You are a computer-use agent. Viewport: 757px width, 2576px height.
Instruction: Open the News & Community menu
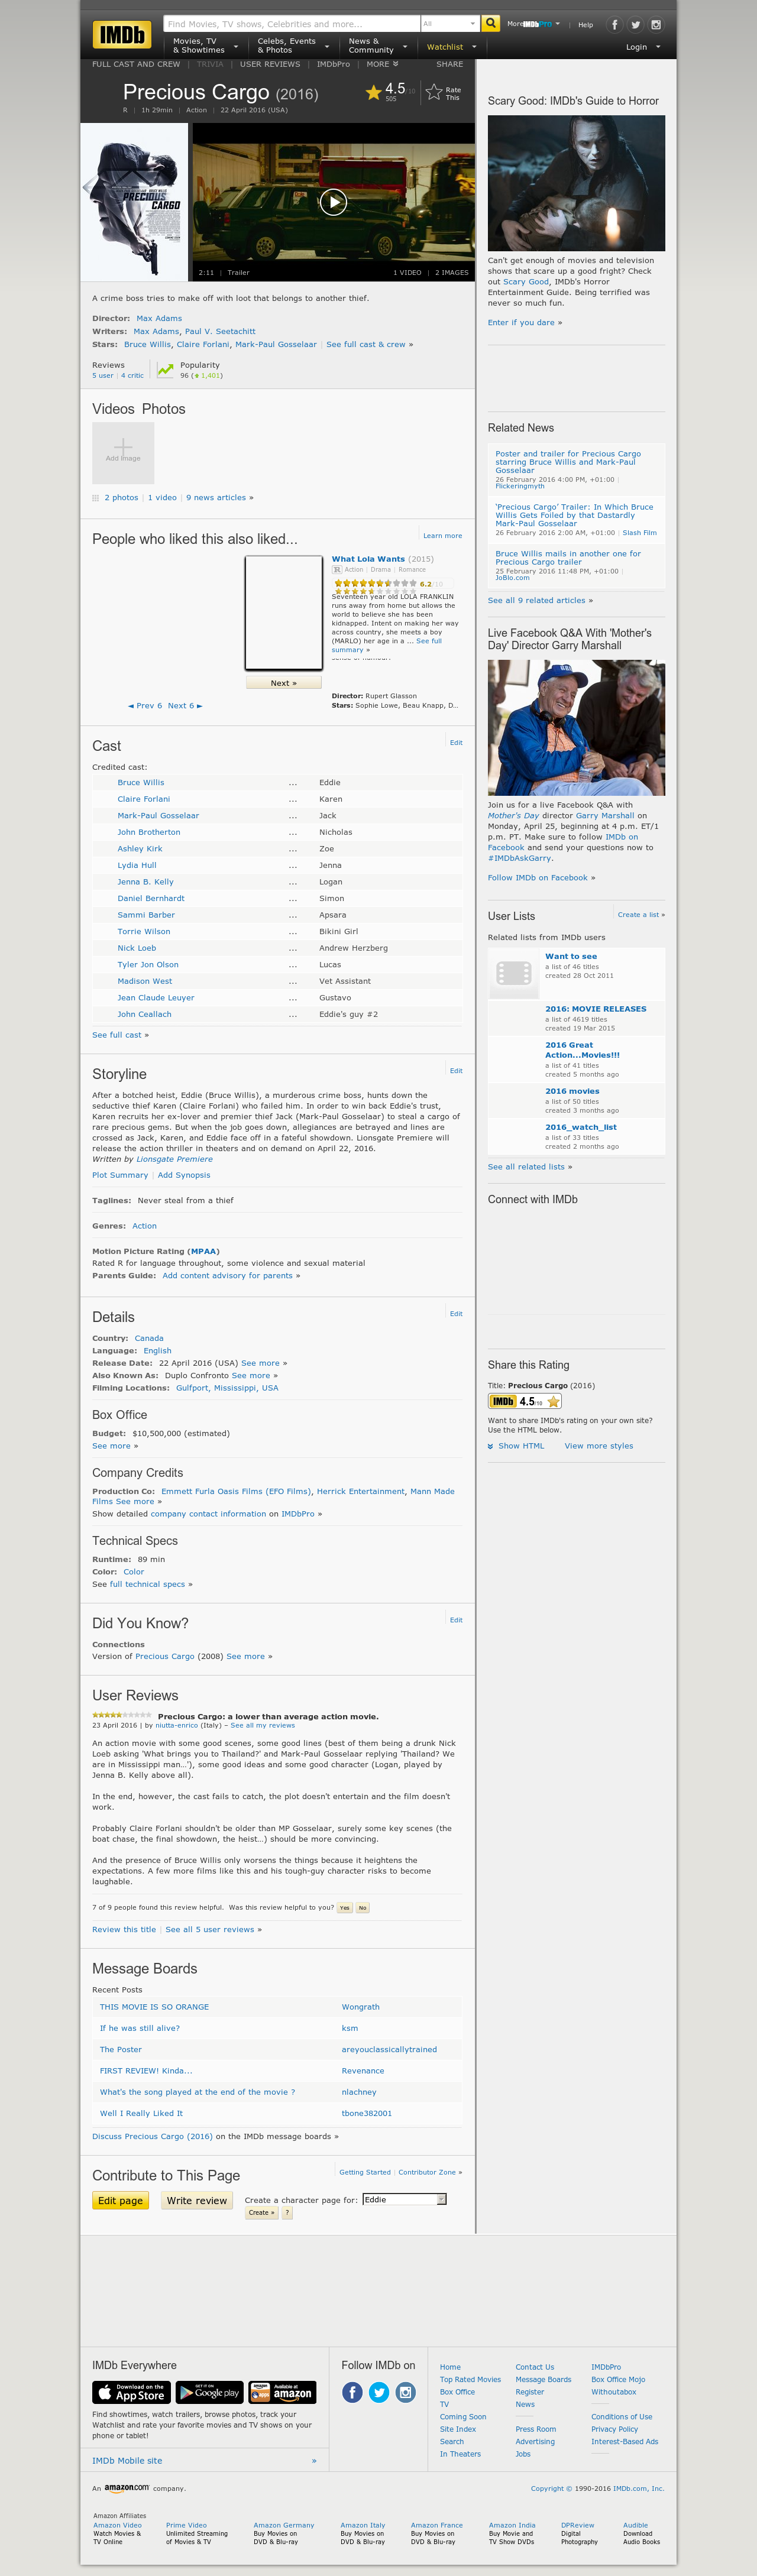pyautogui.click(x=377, y=46)
